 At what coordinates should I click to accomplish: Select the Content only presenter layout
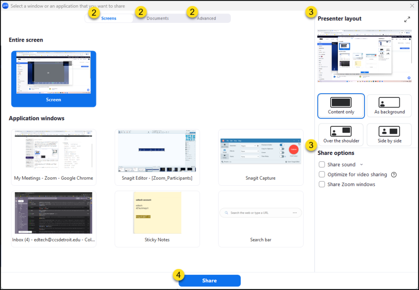[341, 106]
